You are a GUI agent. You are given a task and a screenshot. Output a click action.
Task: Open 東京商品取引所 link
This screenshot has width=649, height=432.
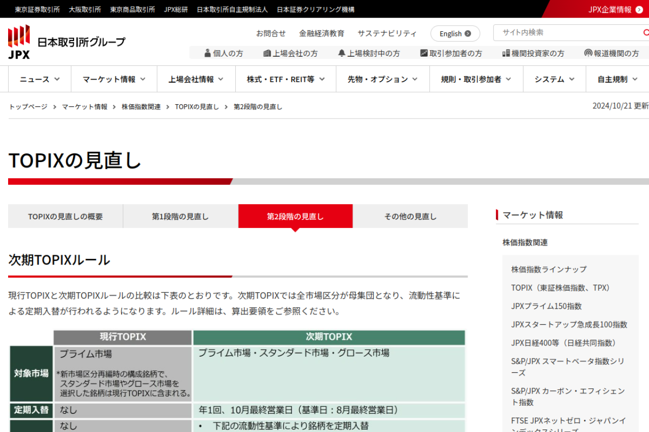133,10
